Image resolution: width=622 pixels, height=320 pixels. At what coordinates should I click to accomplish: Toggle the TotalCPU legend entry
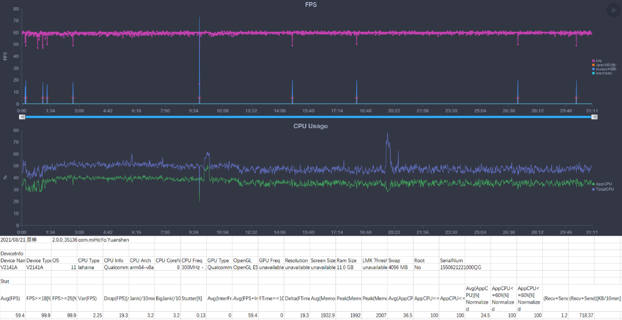point(603,189)
